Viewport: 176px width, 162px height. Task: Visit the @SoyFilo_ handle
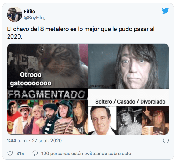click(x=35, y=18)
